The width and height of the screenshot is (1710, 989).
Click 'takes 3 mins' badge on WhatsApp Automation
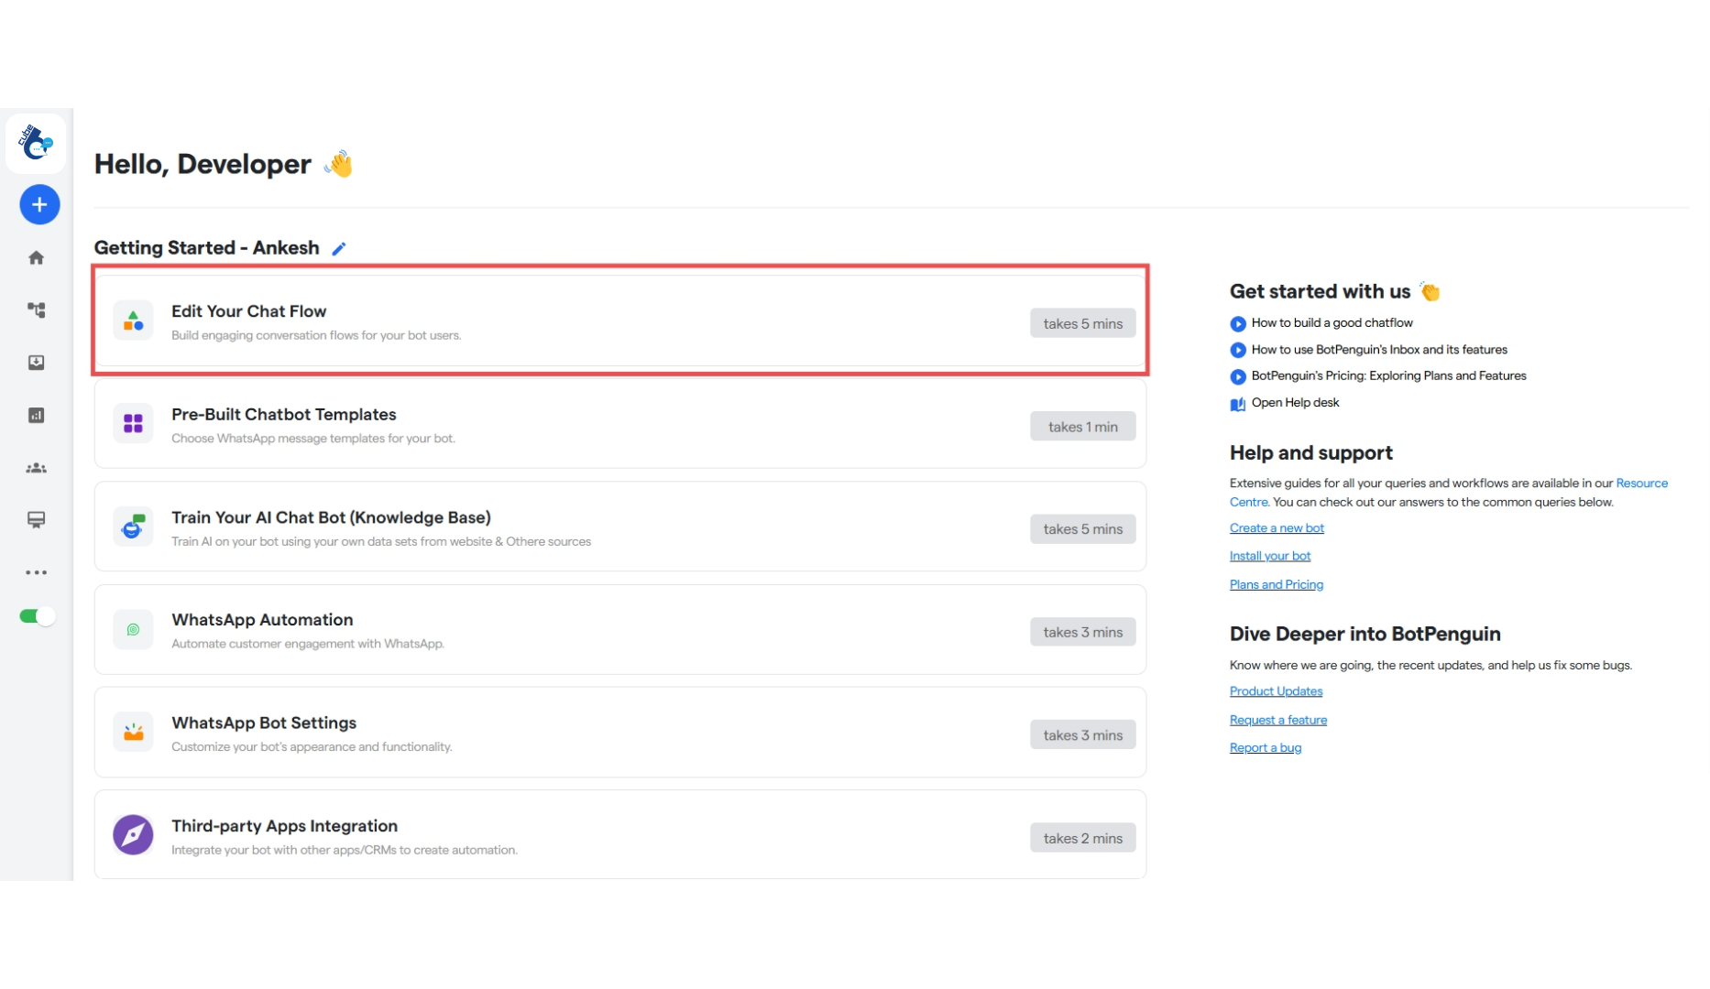[x=1082, y=632]
